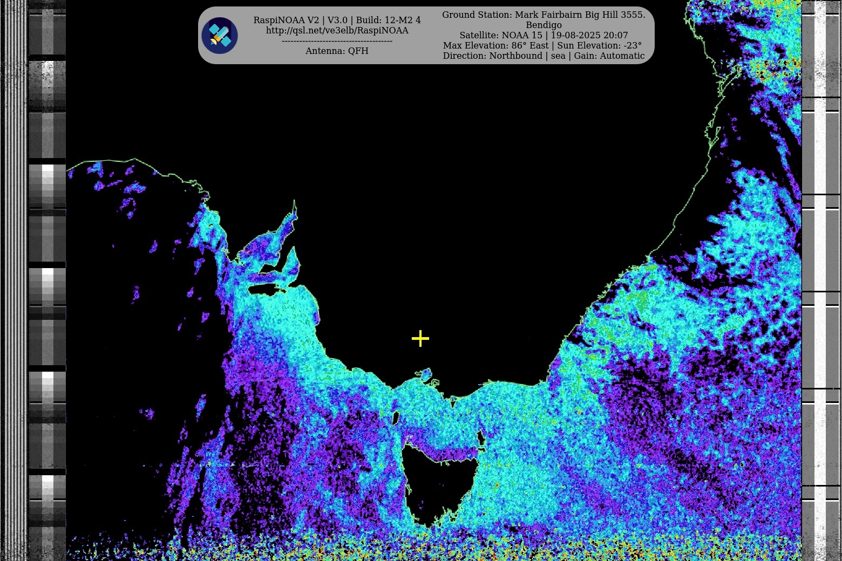
Task: Click the black Flinders Island shape
Action: pyautogui.click(x=481, y=439)
